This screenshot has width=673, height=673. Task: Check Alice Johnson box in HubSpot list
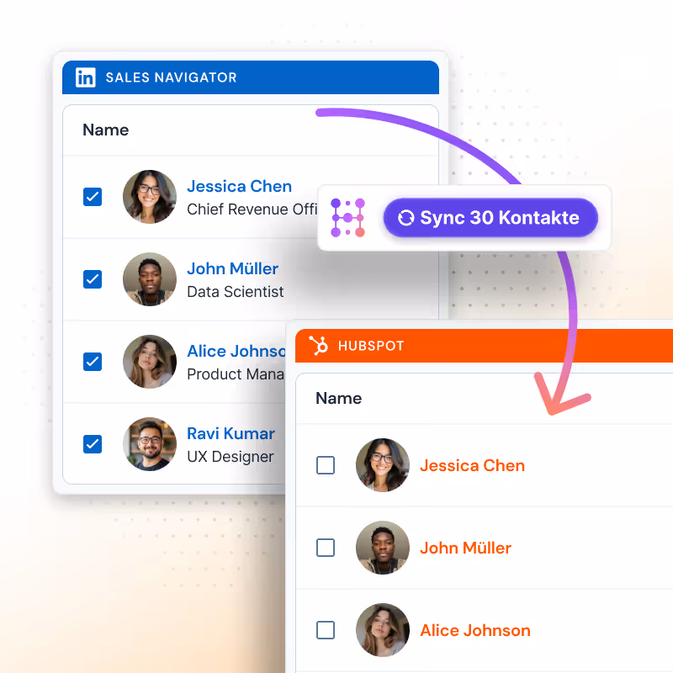326,630
